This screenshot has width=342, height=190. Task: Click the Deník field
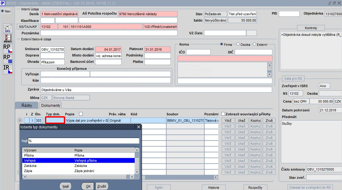tap(59, 14)
